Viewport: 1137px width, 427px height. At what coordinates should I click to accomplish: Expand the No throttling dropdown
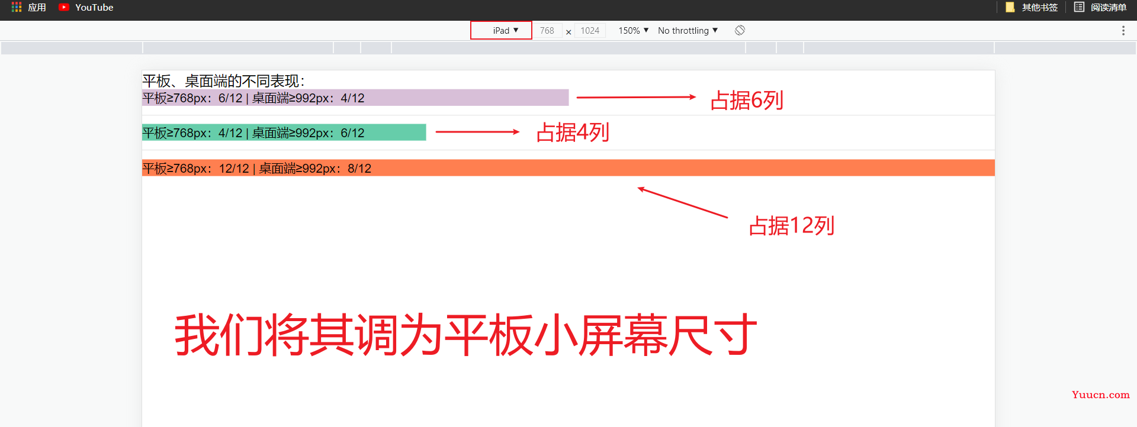click(688, 30)
